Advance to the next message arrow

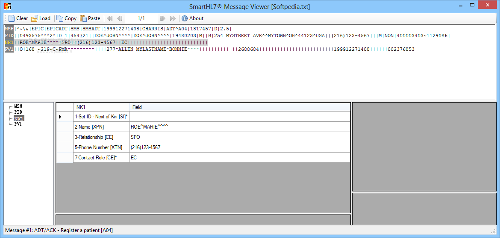tap(163, 18)
